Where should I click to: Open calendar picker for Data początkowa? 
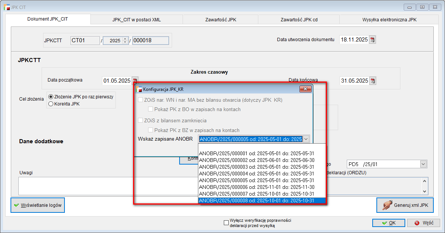(135, 80)
